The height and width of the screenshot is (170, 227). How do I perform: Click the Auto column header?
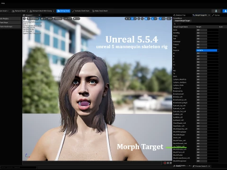pyautogui.click(x=221, y=27)
